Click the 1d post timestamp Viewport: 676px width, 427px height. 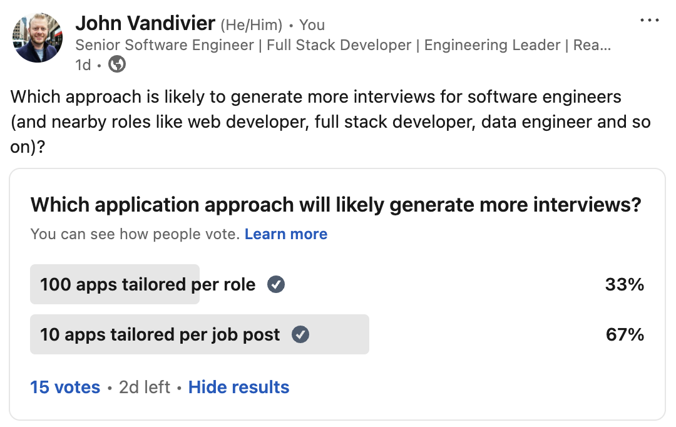pos(83,64)
